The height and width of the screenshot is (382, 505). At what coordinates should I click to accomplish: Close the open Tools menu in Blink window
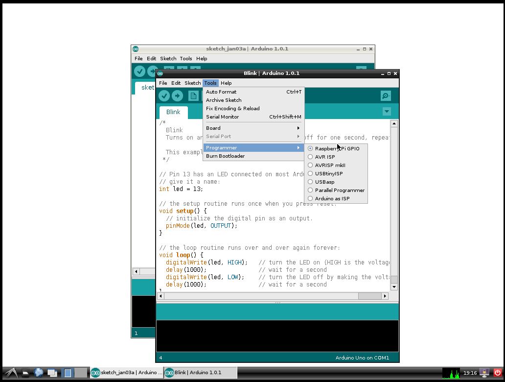(210, 83)
